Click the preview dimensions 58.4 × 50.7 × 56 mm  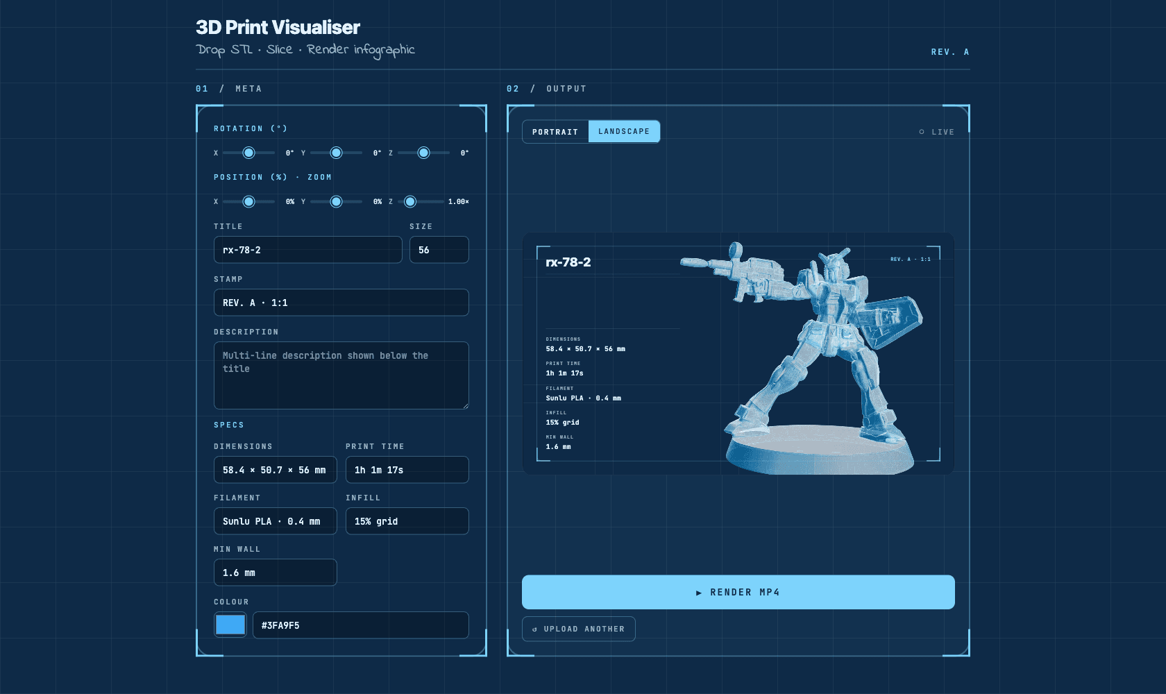pos(585,349)
